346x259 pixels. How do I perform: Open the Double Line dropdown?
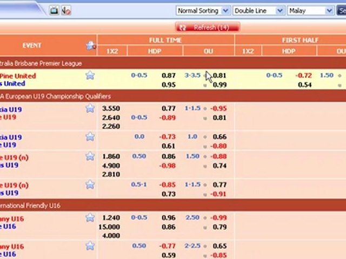pos(258,10)
